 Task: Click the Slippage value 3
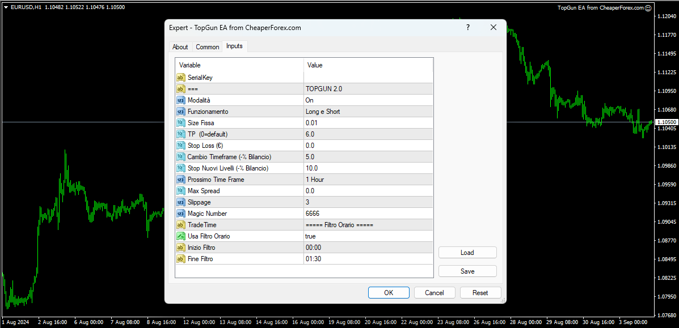[x=368, y=202]
